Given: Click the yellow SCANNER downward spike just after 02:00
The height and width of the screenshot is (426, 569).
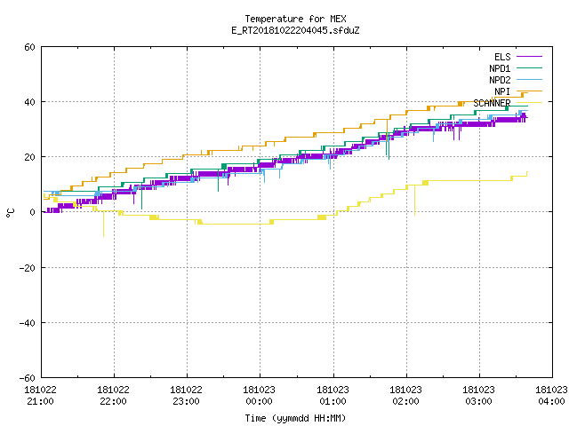Looking at the screenshot, I should (415, 201).
